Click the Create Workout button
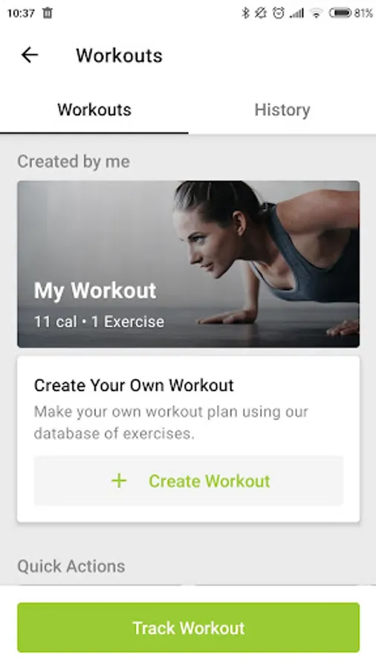 tap(189, 481)
